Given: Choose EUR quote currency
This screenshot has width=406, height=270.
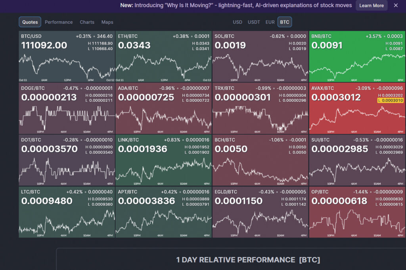Looking at the screenshot, I should 270,22.
